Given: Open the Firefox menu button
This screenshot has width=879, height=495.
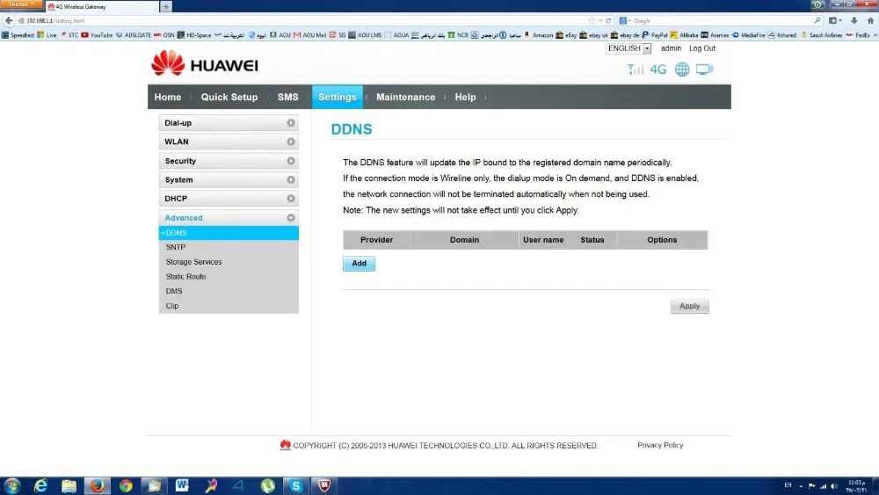Looking at the screenshot, I should (x=21, y=4).
